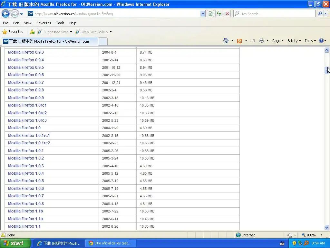The height and width of the screenshot is (248, 330).
Task: Open the Page command menu
Action: [277, 41]
